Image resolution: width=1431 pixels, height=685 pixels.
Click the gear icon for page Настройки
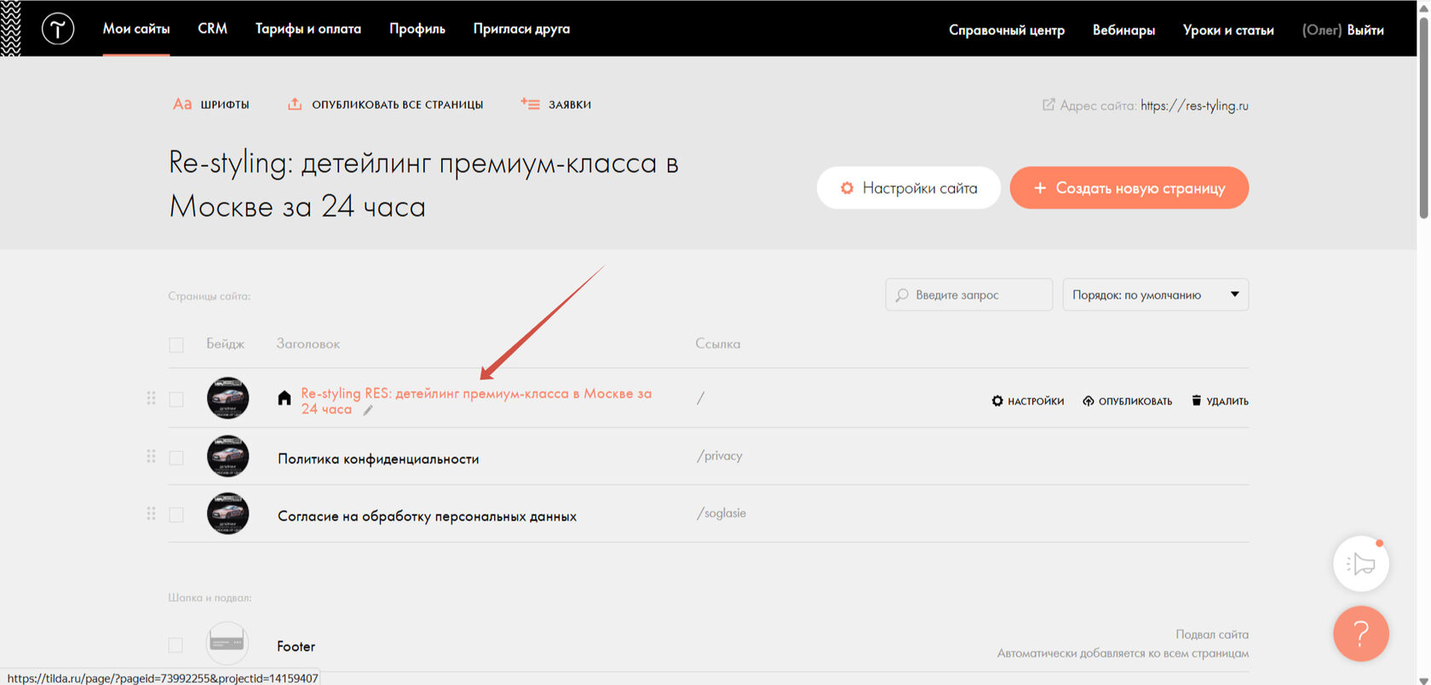(x=997, y=401)
